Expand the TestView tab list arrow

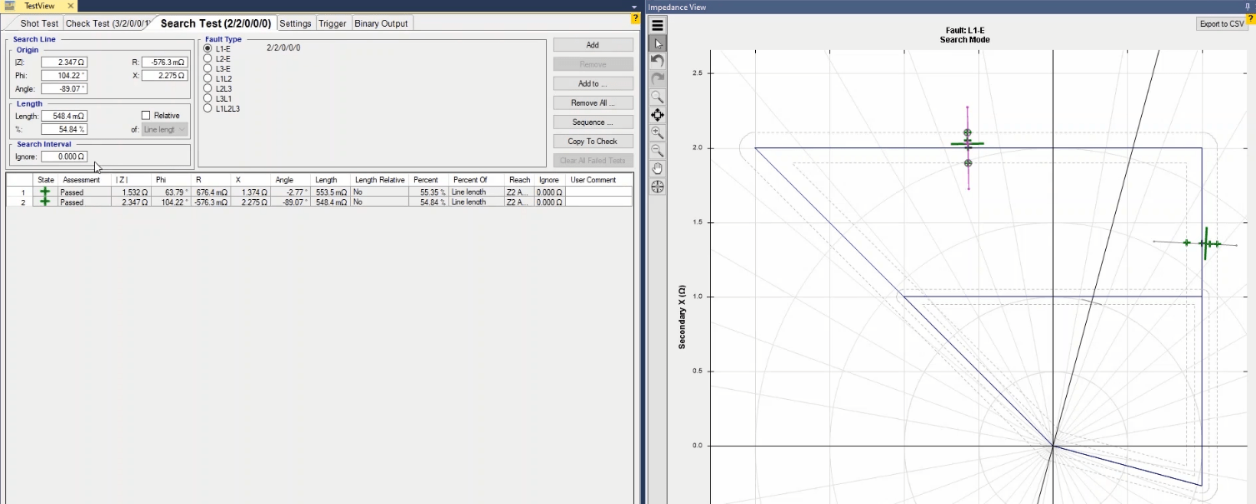pyautogui.click(x=634, y=7)
